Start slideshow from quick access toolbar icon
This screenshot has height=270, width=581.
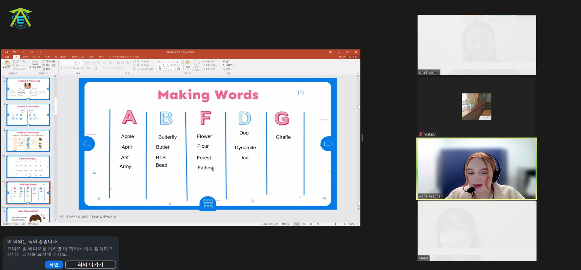click(x=32, y=52)
